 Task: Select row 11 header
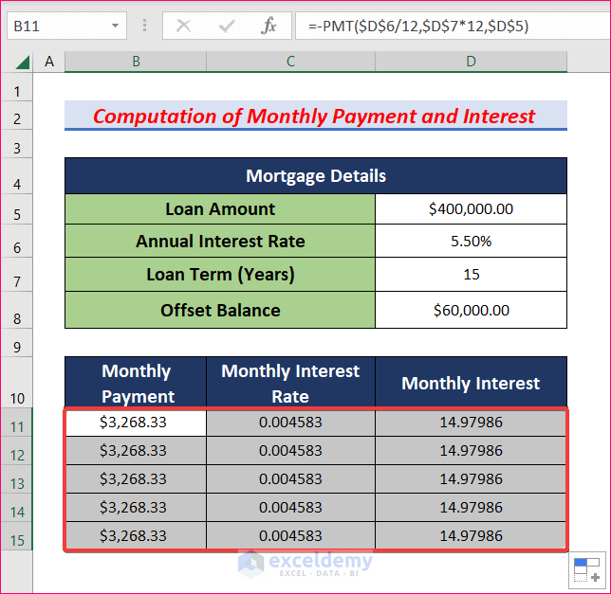(x=17, y=423)
